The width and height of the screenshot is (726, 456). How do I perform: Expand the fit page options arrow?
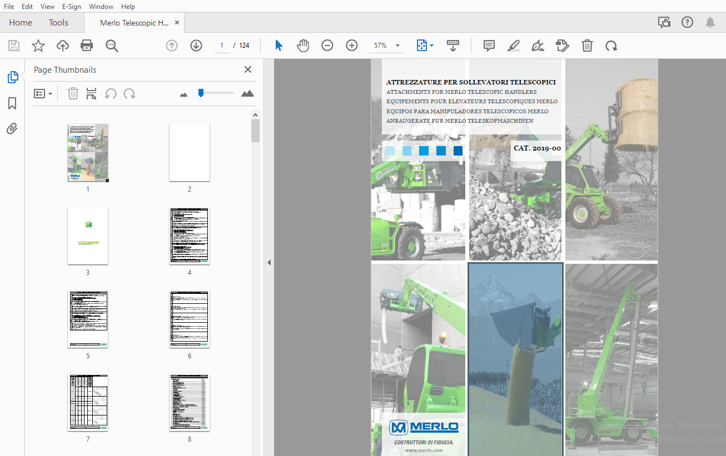click(432, 46)
